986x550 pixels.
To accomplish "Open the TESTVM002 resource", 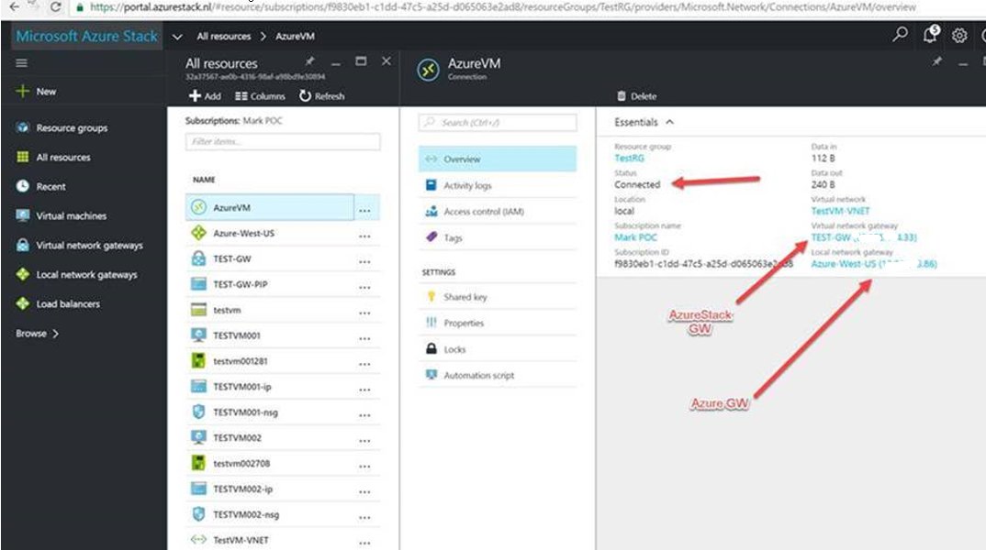I will 237,437.
